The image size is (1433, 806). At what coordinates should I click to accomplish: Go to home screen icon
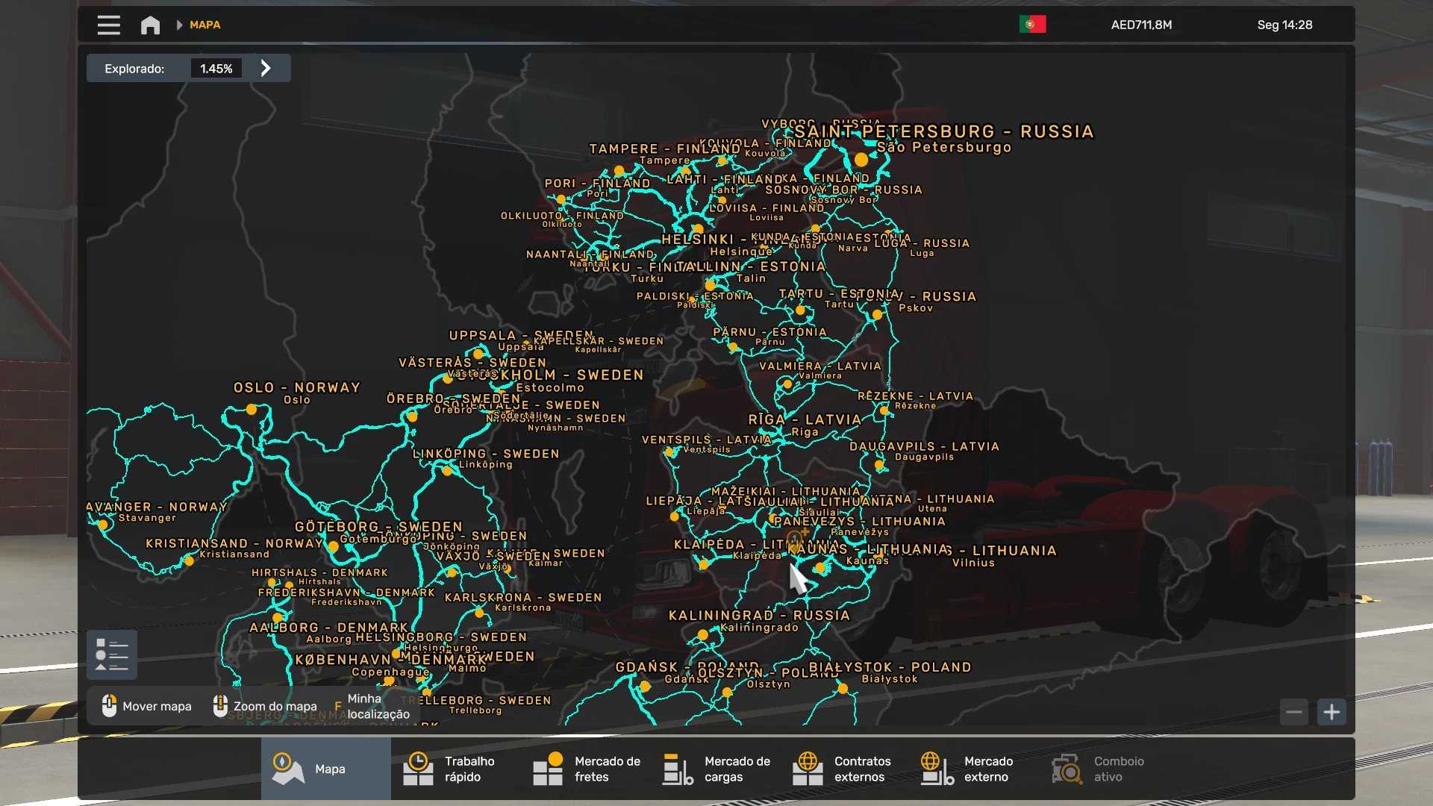click(x=150, y=25)
